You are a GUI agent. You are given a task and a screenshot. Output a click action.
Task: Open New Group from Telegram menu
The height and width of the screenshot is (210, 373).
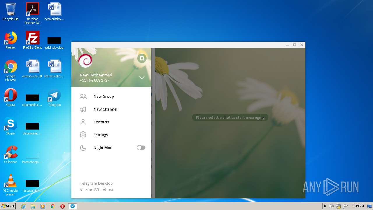(111, 96)
